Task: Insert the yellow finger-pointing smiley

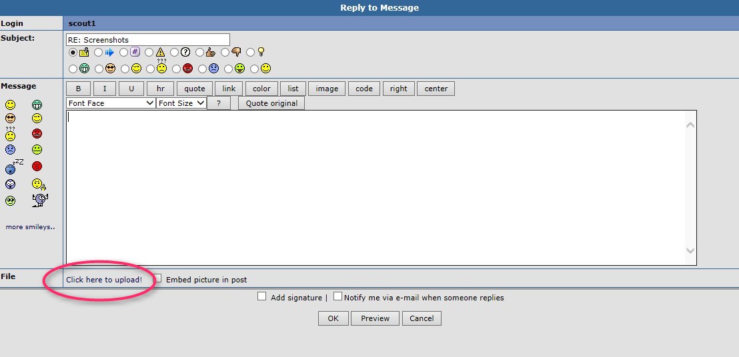Action: pos(39,184)
